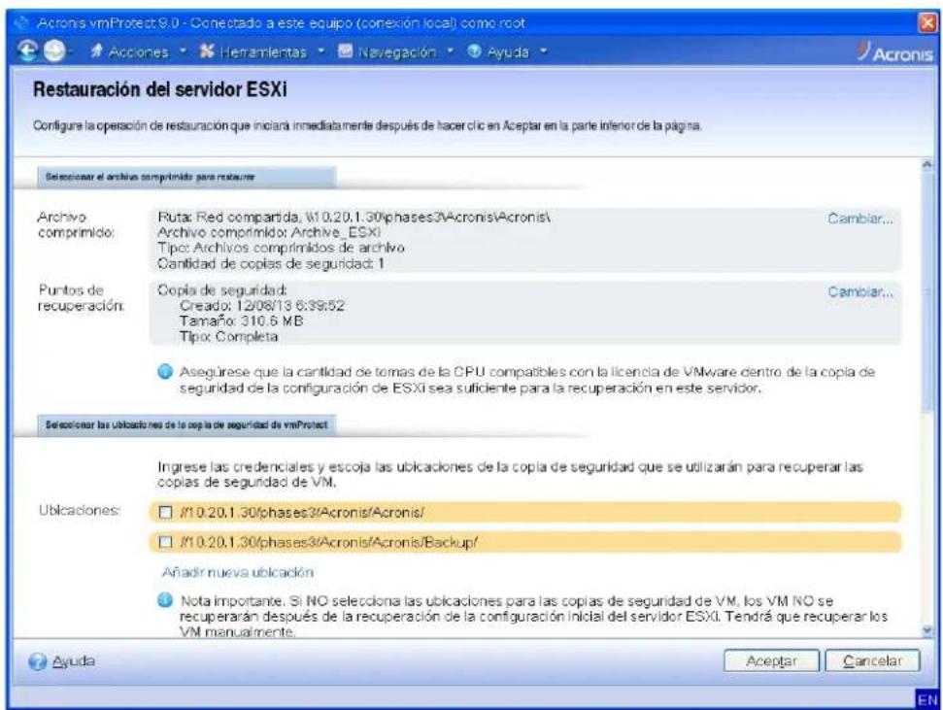Expand the Navegación dropdown arrow
Screen dimensions: 943x710
[451, 51]
